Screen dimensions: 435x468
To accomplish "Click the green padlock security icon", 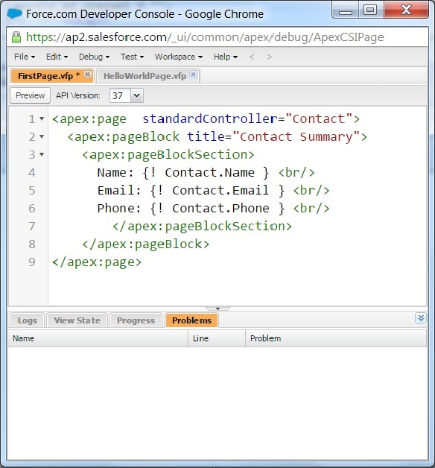I will pyautogui.click(x=16, y=37).
